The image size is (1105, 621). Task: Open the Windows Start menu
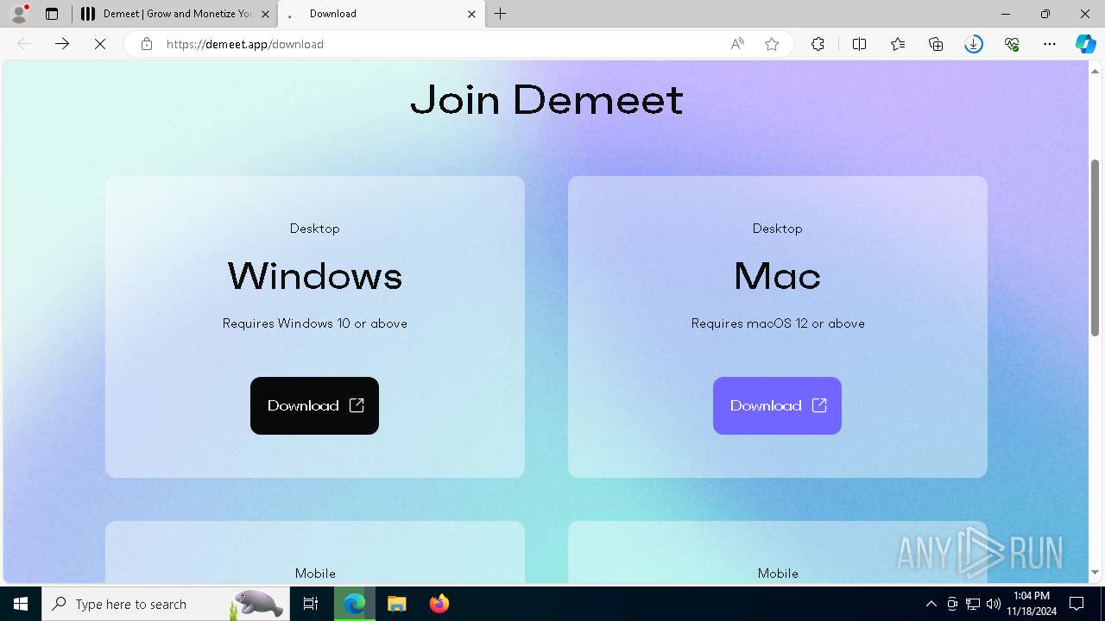(x=21, y=604)
